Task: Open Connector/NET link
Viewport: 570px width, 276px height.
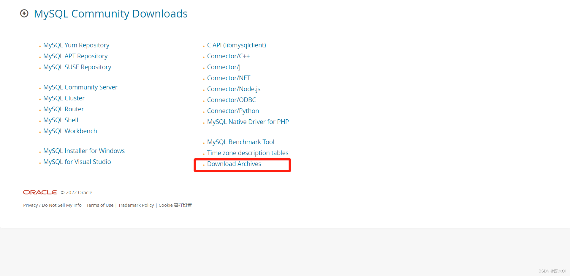Action: point(229,78)
